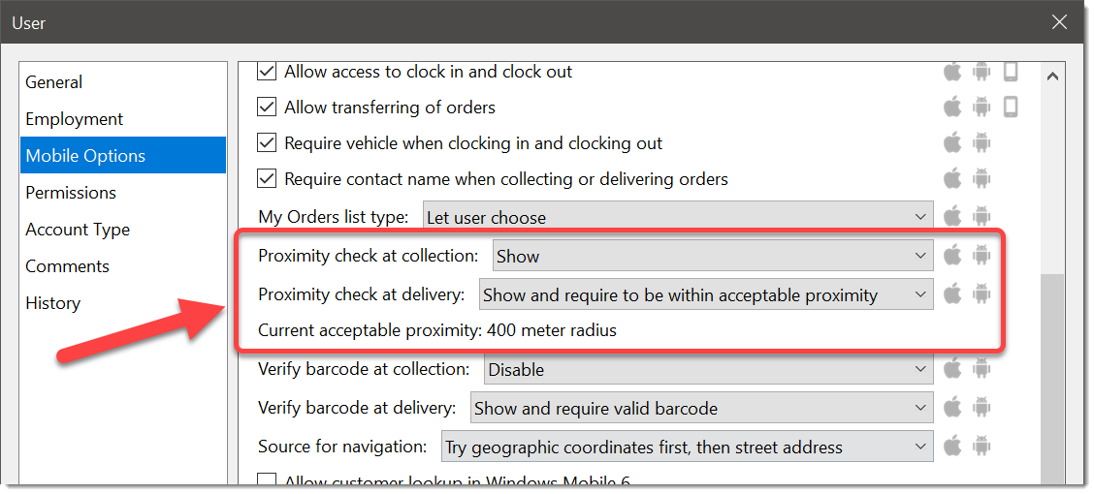This screenshot has width=1094, height=494.
Task: Click Apple icon on Source for navigation row
Action: coord(952,446)
